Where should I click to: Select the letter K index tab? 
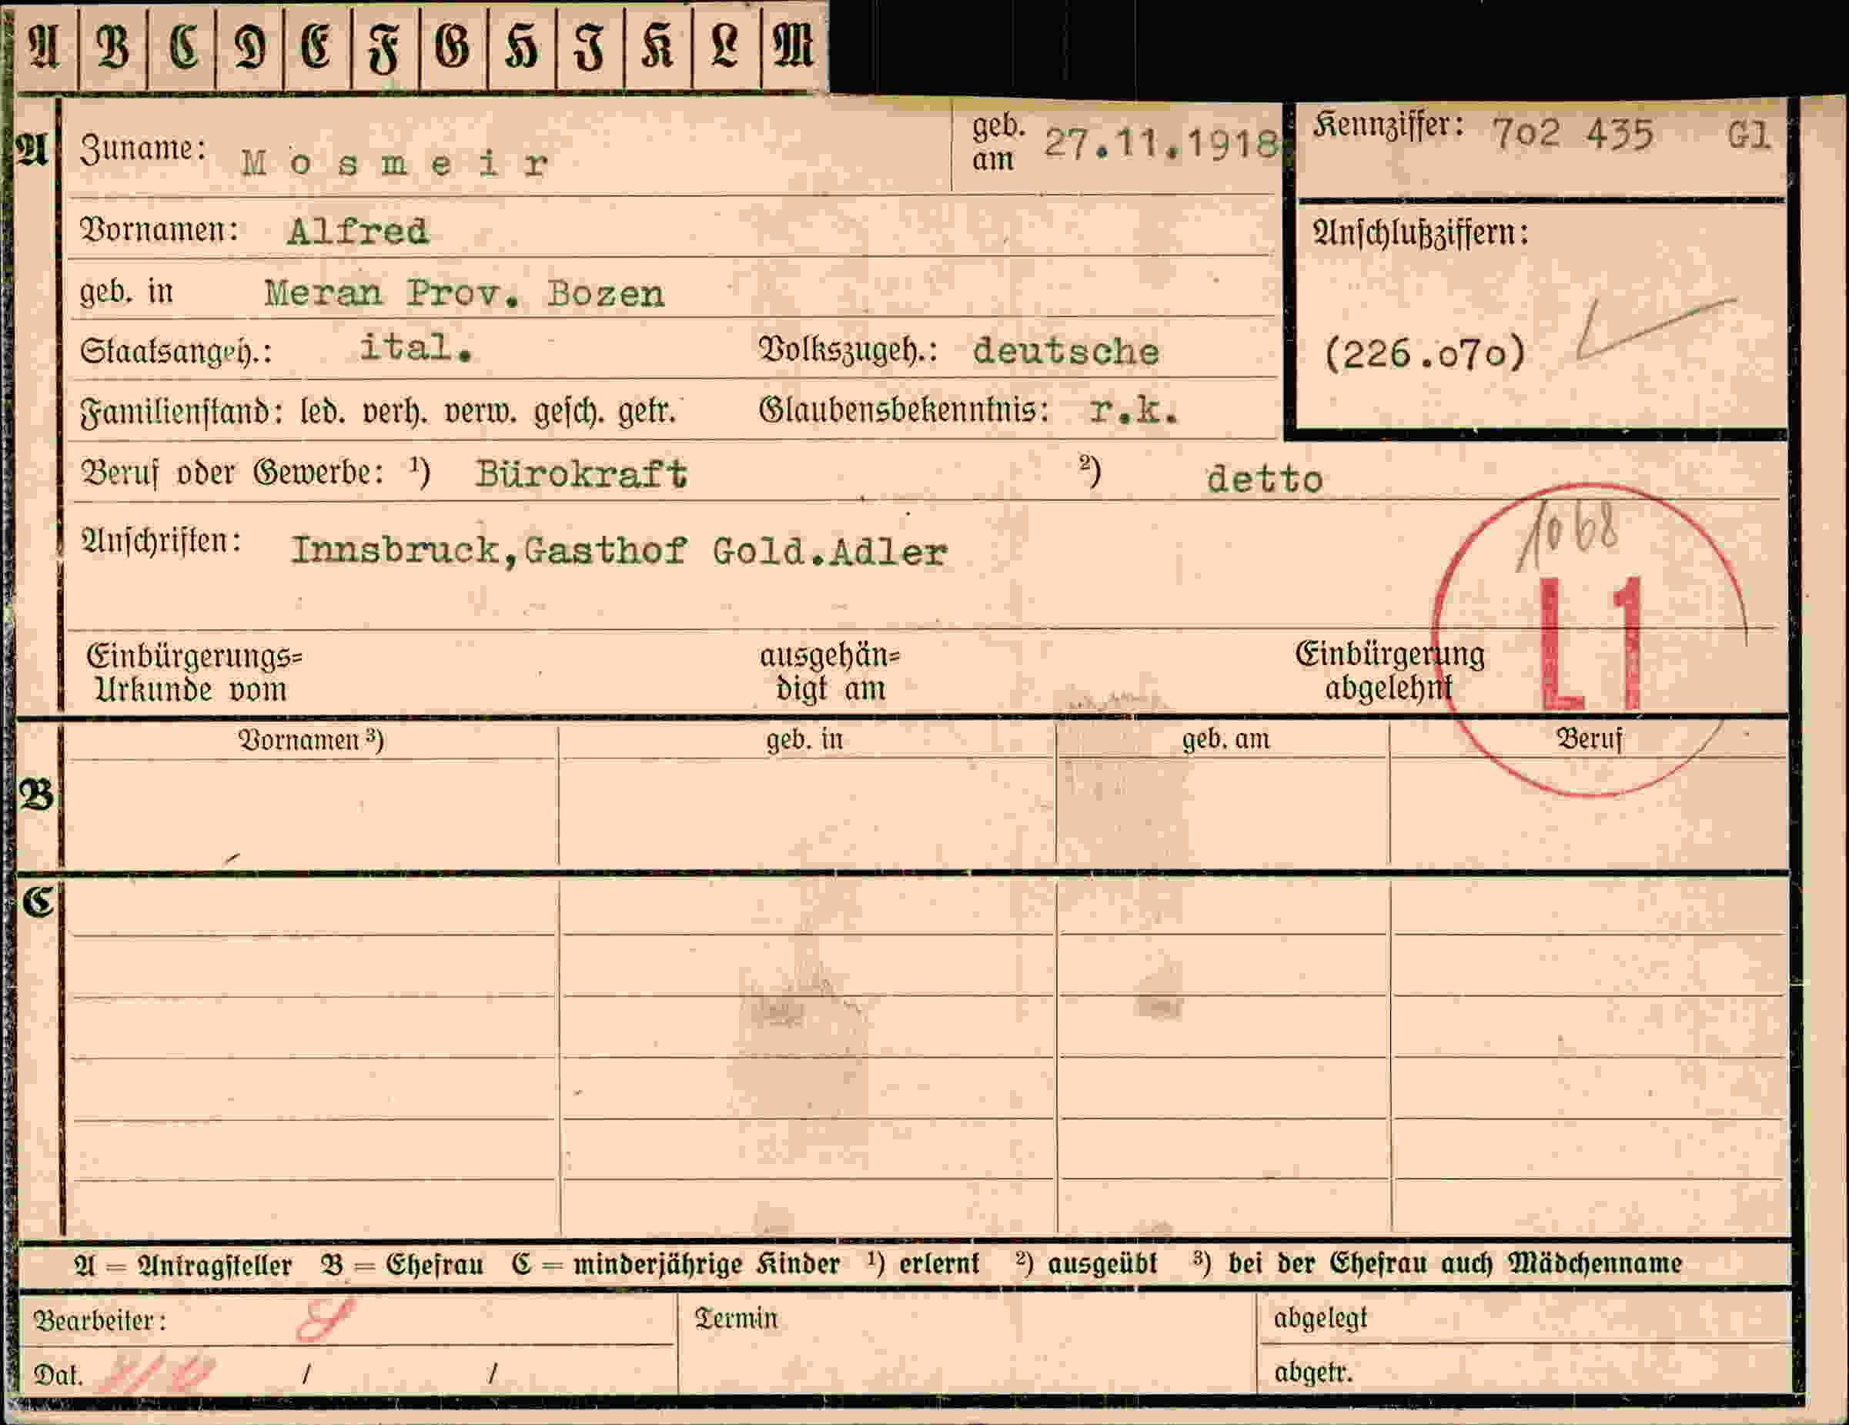658,46
